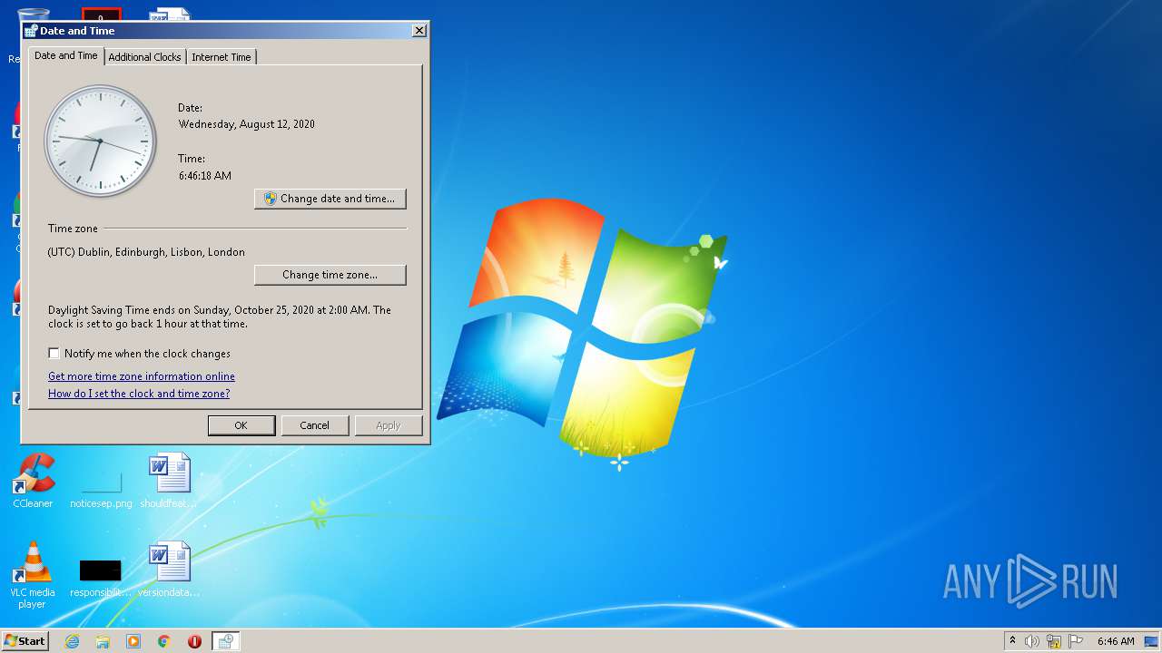Image resolution: width=1162 pixels, height=653 pixels.
Task: Select the Date and Time taskbar button
Action: coord(225,641)
